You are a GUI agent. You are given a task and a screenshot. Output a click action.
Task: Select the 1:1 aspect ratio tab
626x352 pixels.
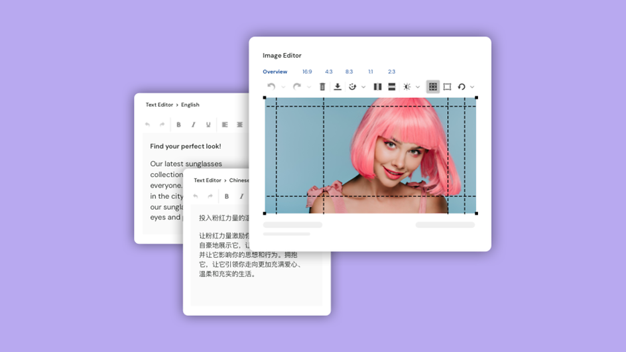(371, 72)
